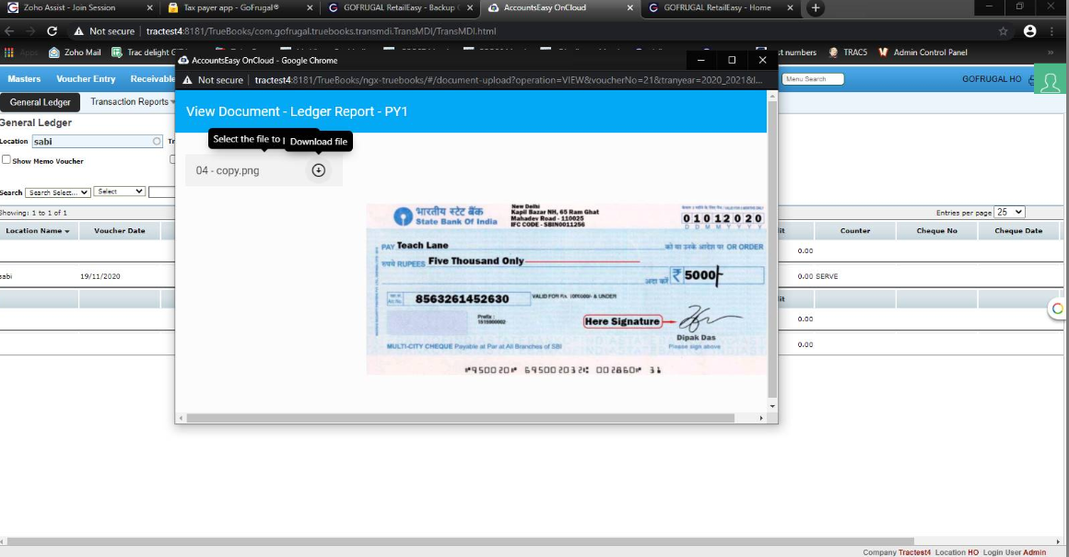Clear the Location field circle icon

coord(157,142)
